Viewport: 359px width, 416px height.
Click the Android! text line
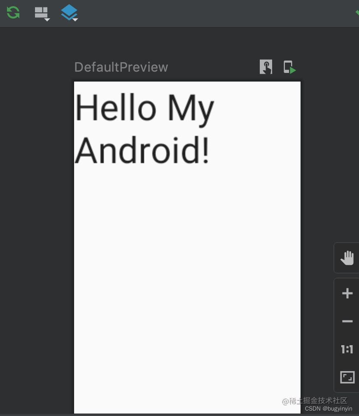point(142,150)
